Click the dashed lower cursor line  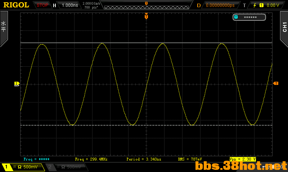(x=146, y=125)
